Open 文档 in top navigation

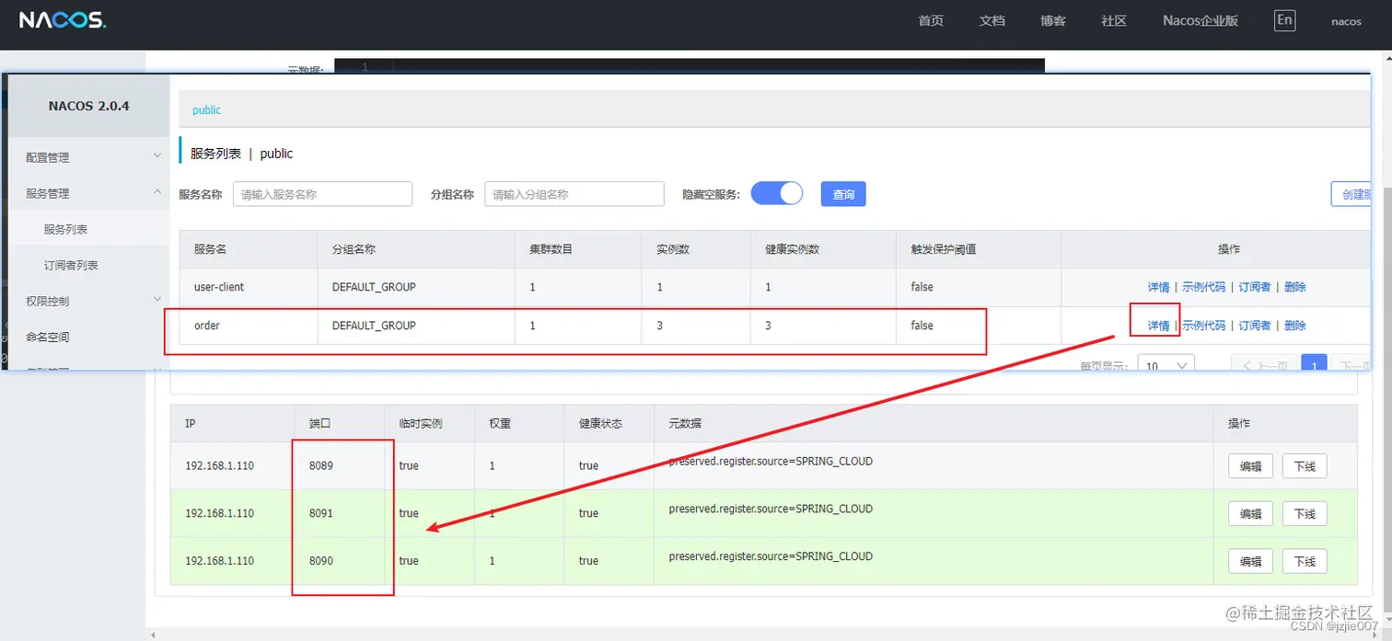(x=992, y=20)
